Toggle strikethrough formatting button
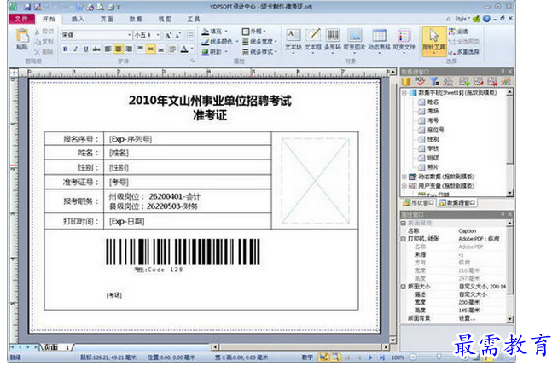Screen dimensions: 558x372 tap(96, 49)
